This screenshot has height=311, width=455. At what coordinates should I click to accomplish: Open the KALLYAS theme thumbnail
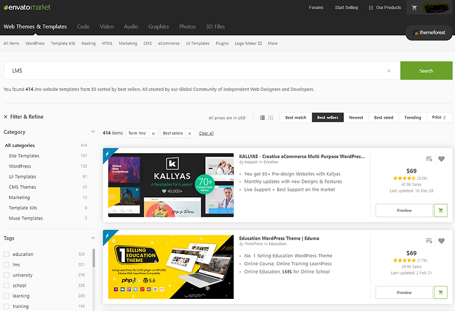coord(171,185)
